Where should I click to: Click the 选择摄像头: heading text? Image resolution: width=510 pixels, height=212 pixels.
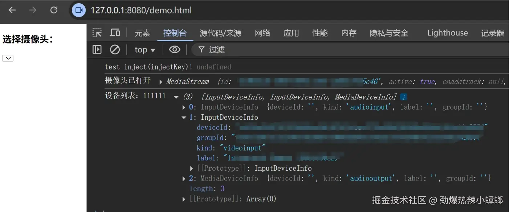point(28,39)
